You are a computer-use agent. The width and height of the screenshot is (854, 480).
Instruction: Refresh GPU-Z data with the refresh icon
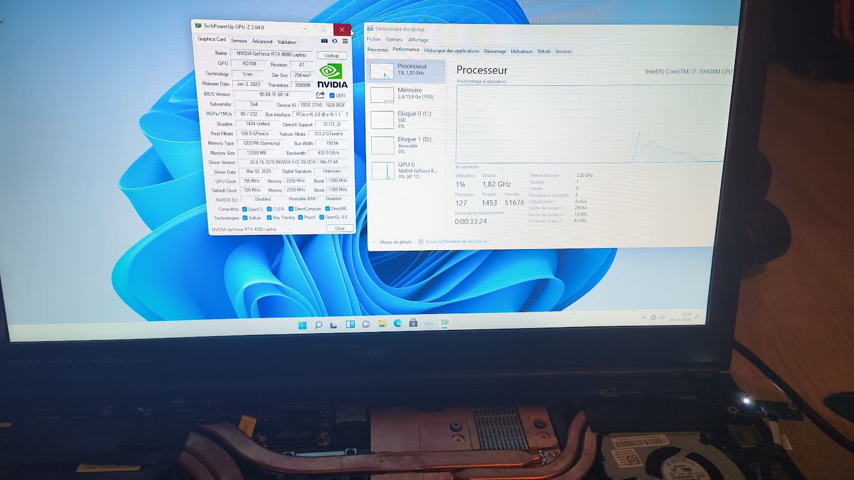point(335,41)
